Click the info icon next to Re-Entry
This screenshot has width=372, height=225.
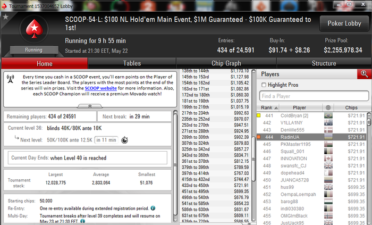click(153, 208)
